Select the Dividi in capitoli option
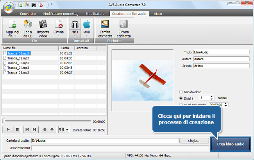This screenshot has width=254, height=160. (181, 98)
